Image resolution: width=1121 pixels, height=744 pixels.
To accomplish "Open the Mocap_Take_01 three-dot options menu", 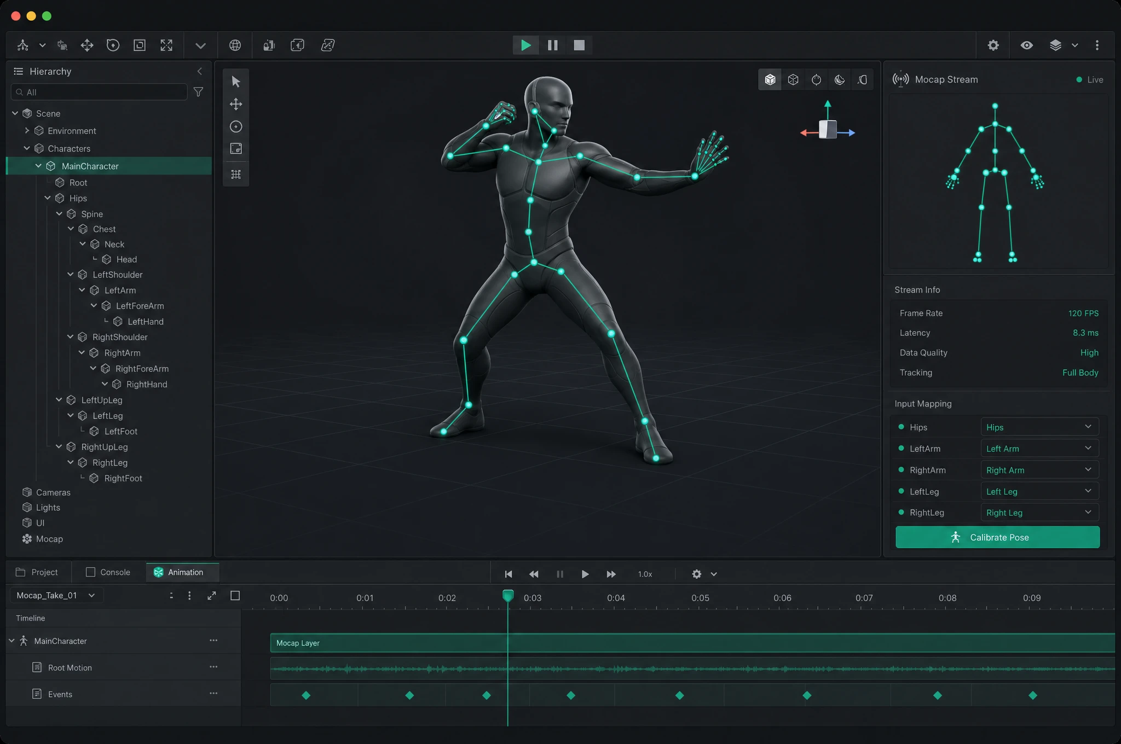I will 189,596.
